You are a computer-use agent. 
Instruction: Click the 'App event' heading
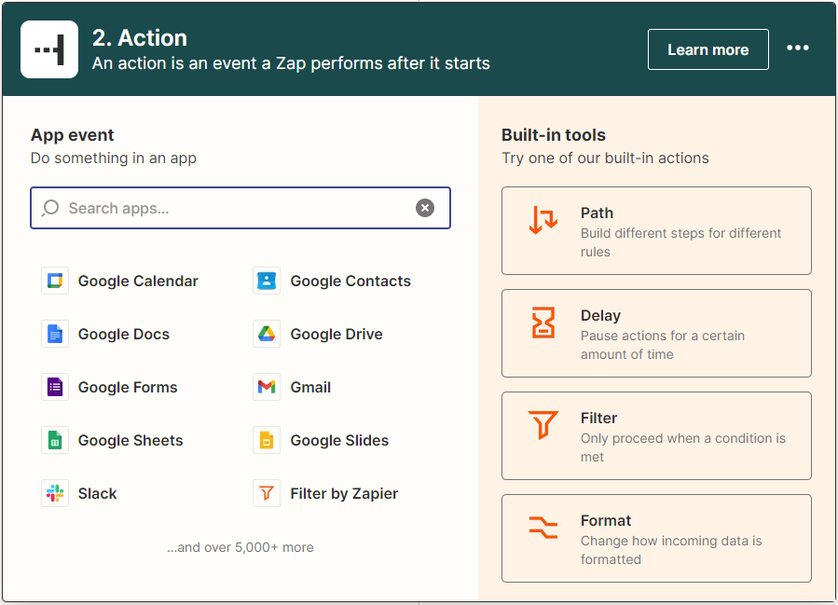[72, 134]
